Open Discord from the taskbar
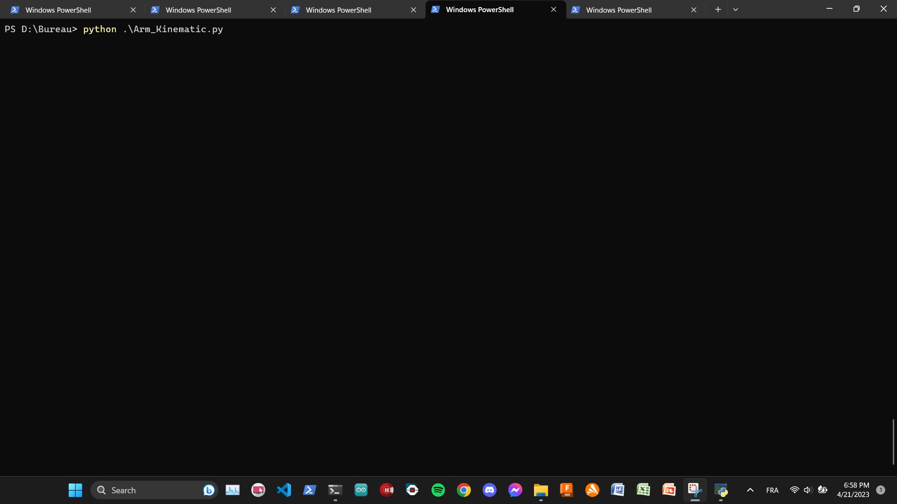This screenshot has width=897, height=504. click(x=490, y=490)
